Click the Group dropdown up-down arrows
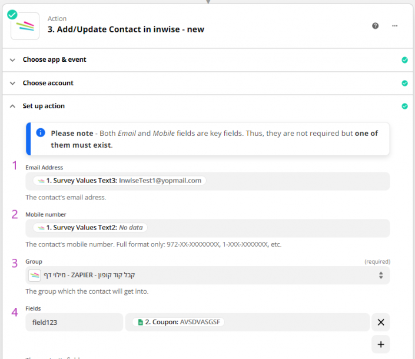The height and width of the screenshot is (359, 415). (381, 275)
